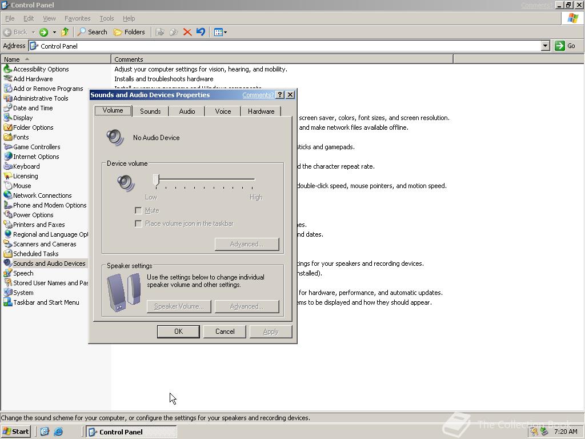
Task: Select the Network Connections icon
Action: point(8,195)
